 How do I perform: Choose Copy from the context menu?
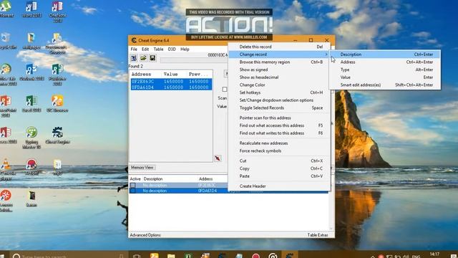pyautogui.click(x=279, y=168)
